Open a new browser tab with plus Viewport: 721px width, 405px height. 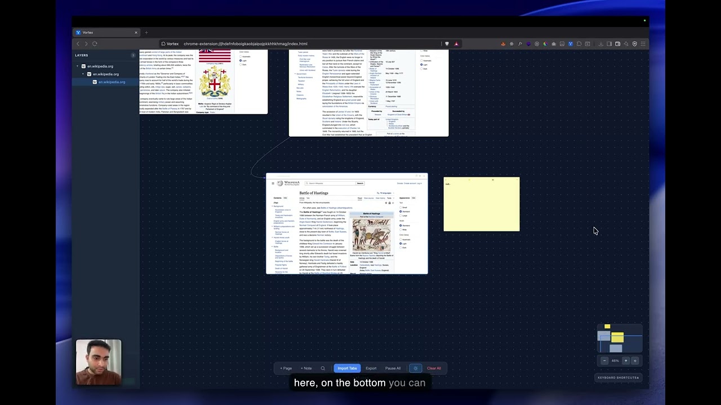pos(146,33)
